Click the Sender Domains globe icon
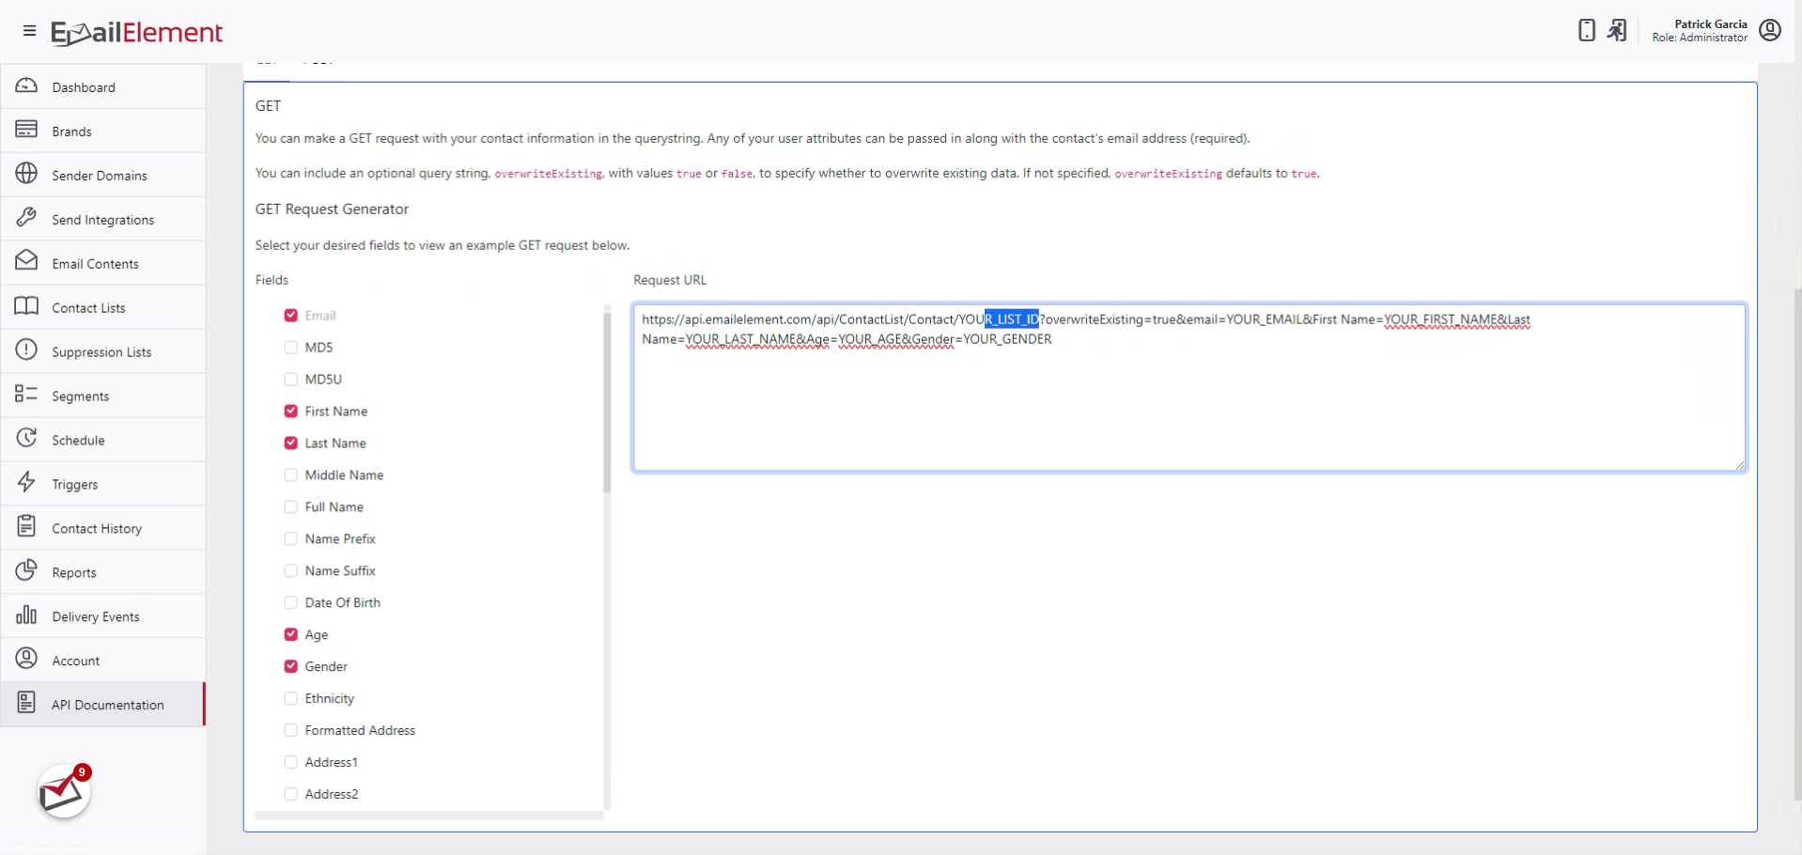Screen dimensions: 1802x855 (x=26, y=174)
